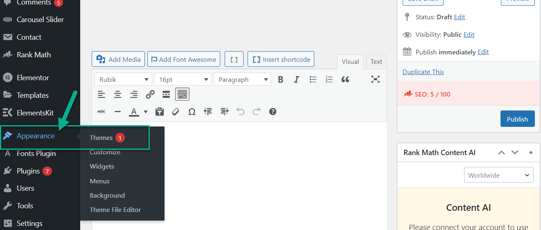Insert Read More tag
The image size is (541, 230).
point(166,95)
